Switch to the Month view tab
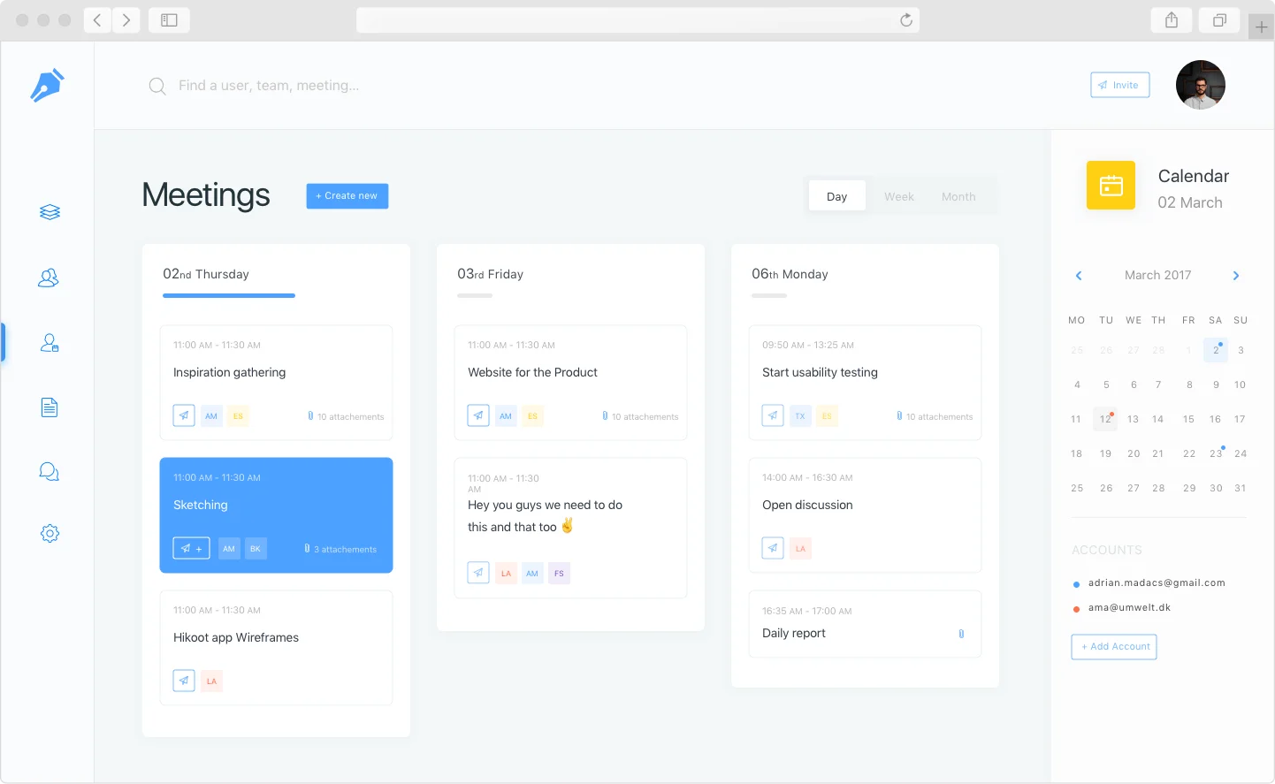 958,195
